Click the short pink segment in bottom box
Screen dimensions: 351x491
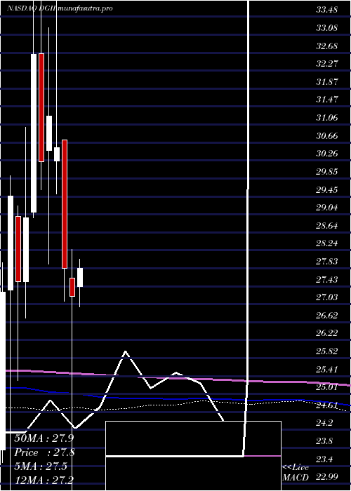point(263,456)
